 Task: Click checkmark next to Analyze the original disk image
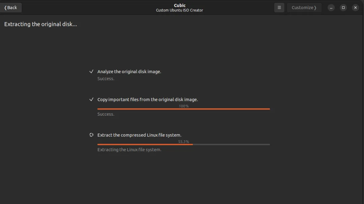coord(91,71)
